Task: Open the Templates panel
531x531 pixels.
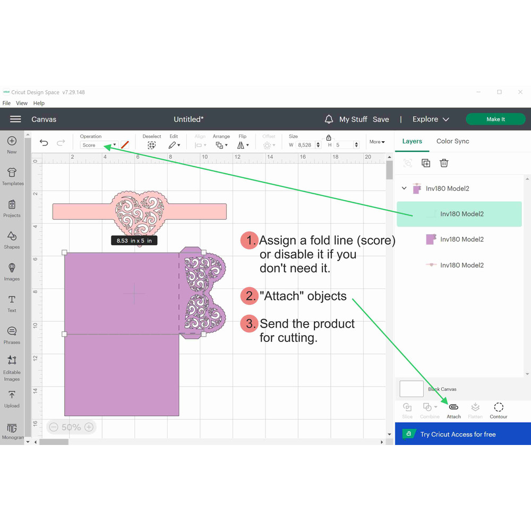Action: coord(12,176)
